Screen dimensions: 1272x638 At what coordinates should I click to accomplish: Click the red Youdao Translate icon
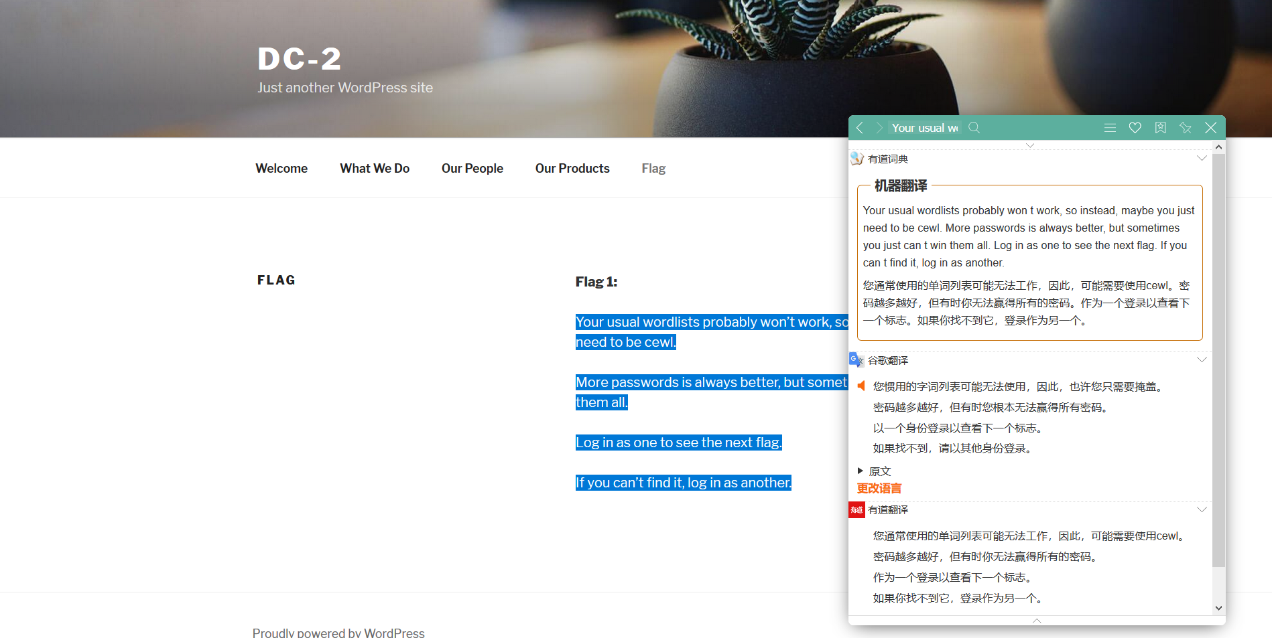click(856, 510)
